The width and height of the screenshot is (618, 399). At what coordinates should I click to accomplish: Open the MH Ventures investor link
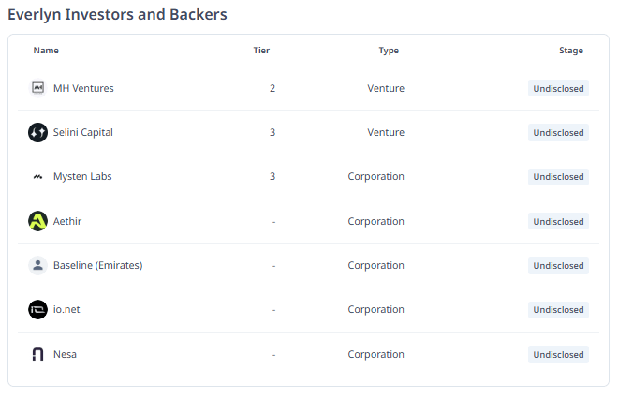tap(83, 88)
